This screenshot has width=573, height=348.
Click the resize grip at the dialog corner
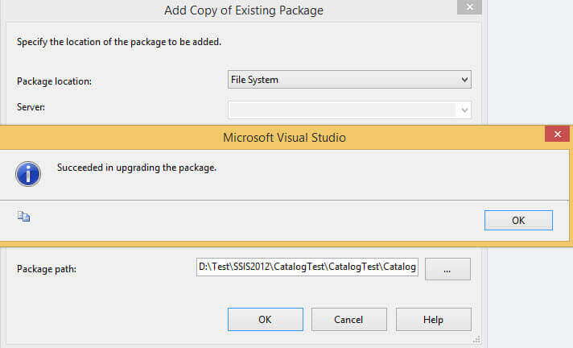[476, 339]
